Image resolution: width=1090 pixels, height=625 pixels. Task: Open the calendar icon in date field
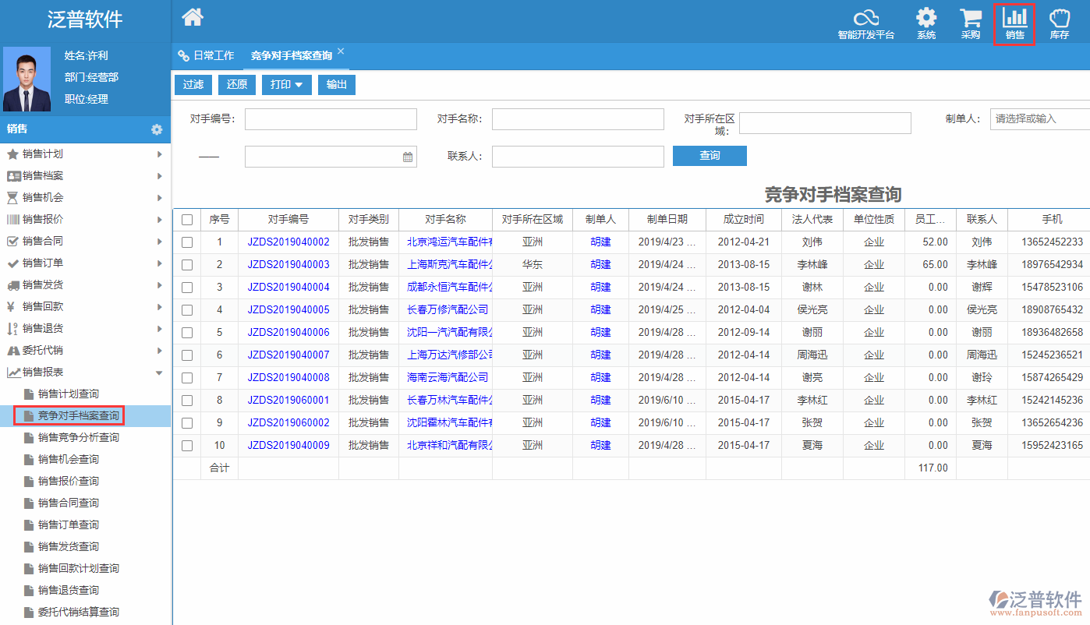tap(406, 156)
